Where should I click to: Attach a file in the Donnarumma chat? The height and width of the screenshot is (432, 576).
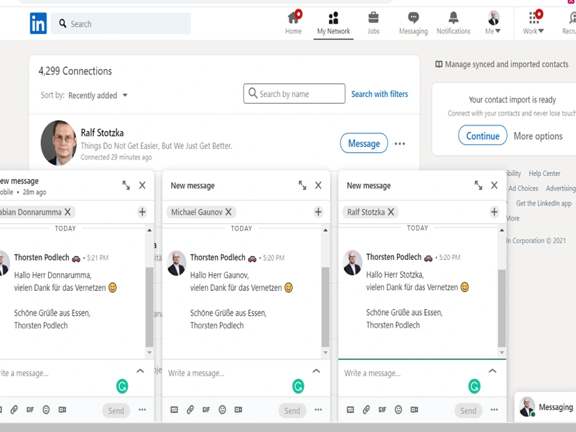click(14, 410)
